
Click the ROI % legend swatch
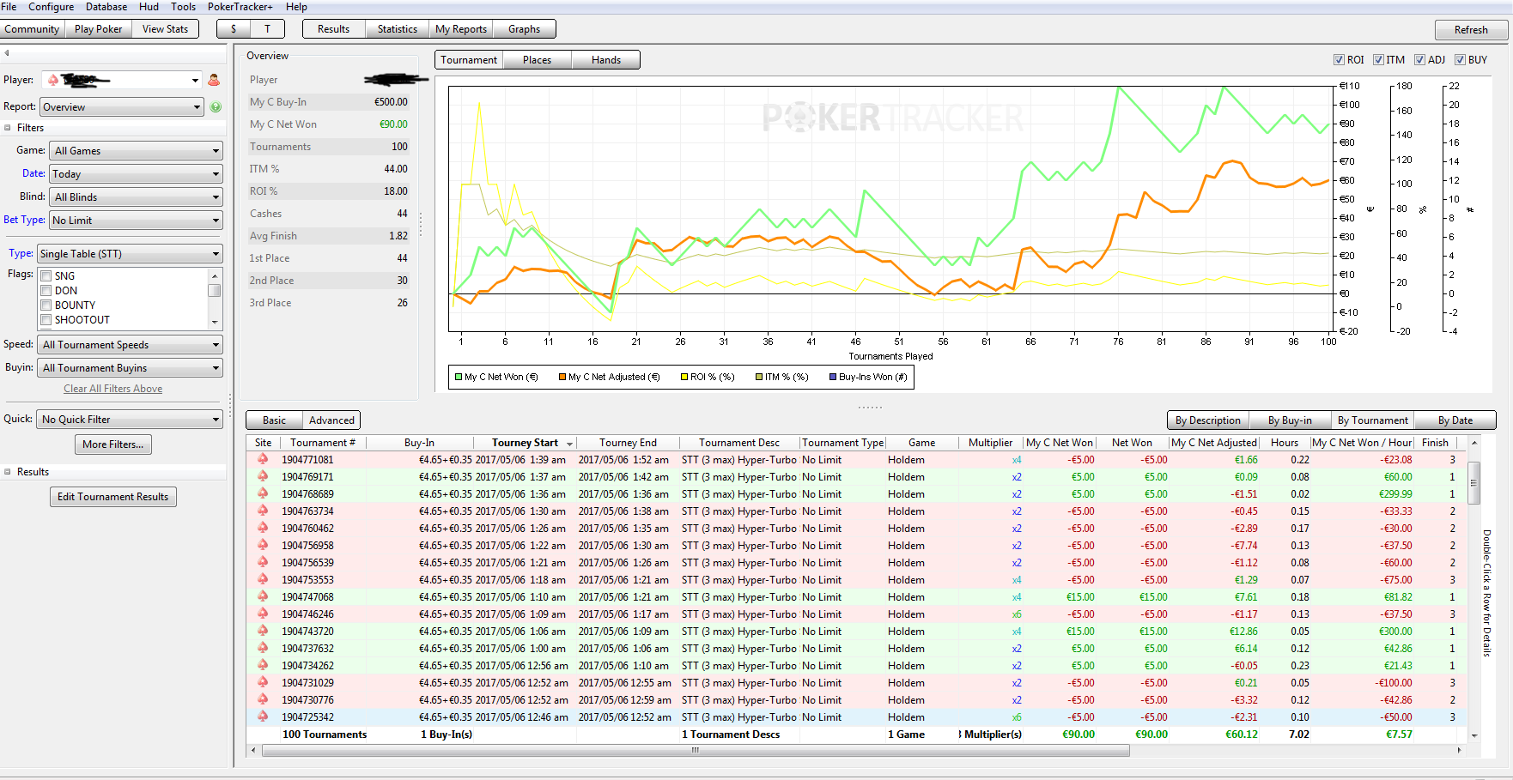point(684,377)
